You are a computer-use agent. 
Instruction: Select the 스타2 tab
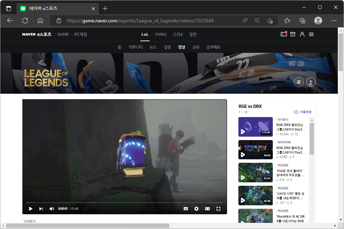coord(178,34)
